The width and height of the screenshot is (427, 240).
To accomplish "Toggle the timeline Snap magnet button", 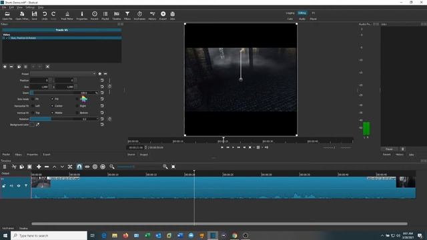I will pyautogui.click(x=79, y=167).
